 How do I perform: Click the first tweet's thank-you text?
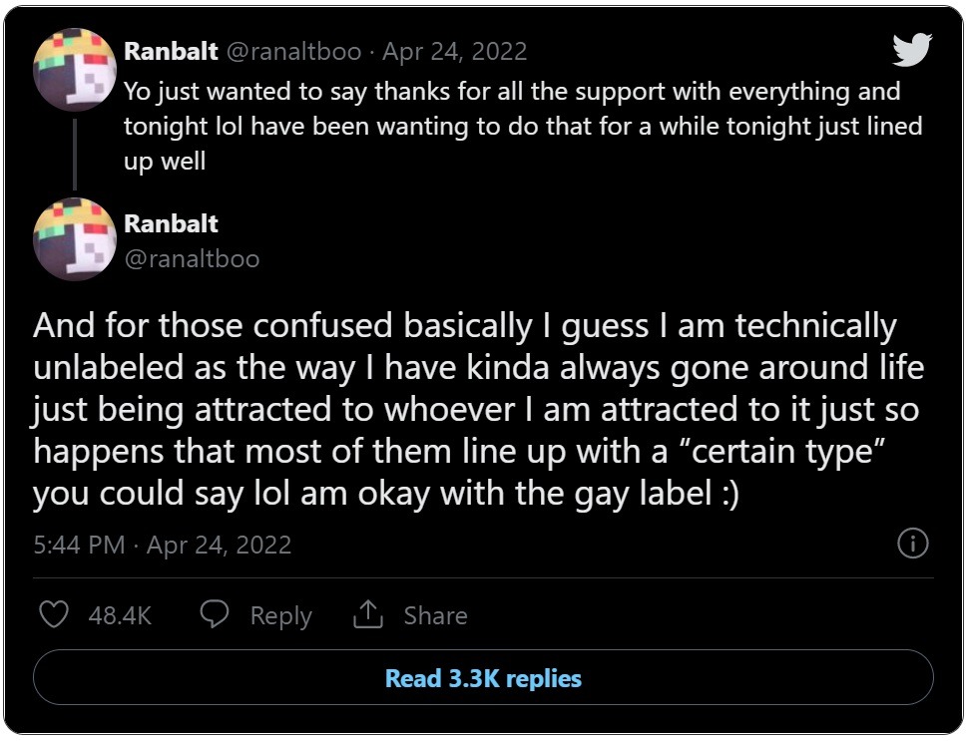[523, 126]
